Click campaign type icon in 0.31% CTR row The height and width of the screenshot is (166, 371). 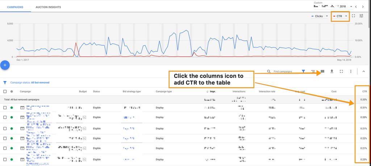tap(22, 108)
